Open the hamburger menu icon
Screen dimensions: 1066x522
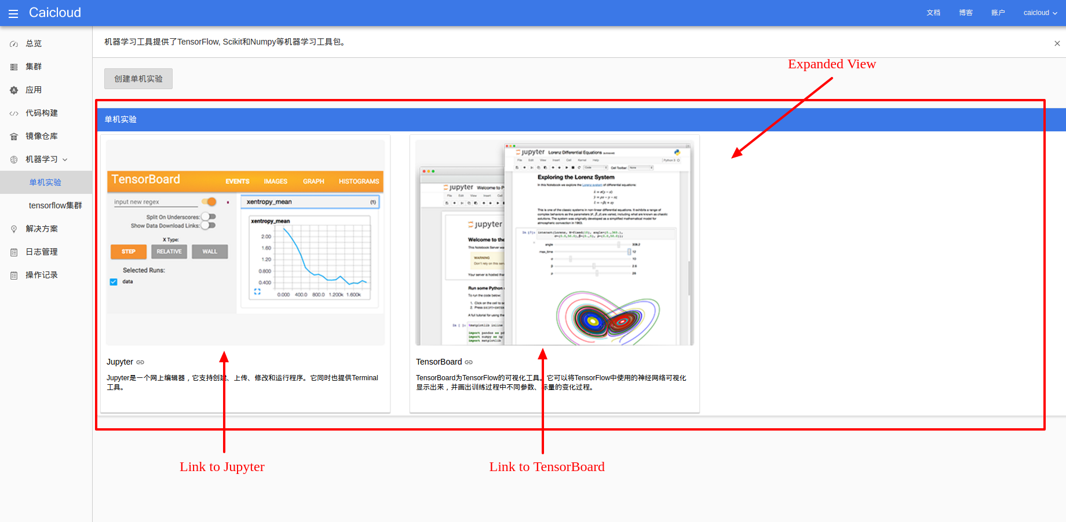(13, 13)
